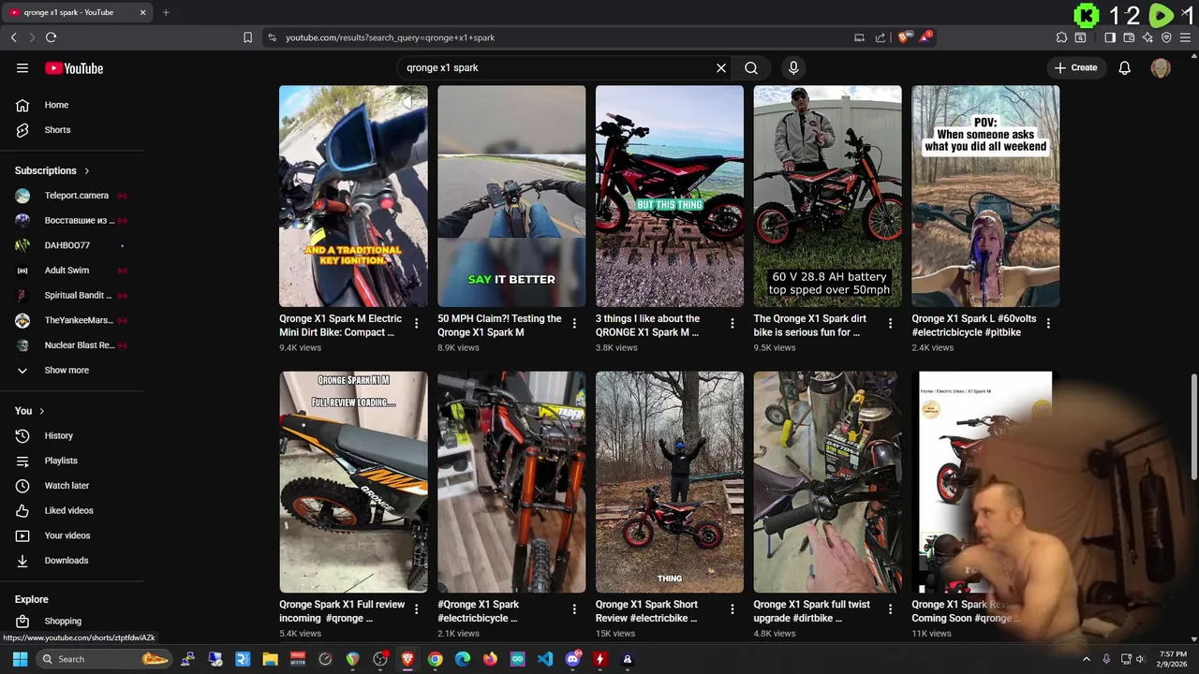Screen dimensions: 1199x674
Task: Open the Brave Wallet icon
Action: [1129, 37]
